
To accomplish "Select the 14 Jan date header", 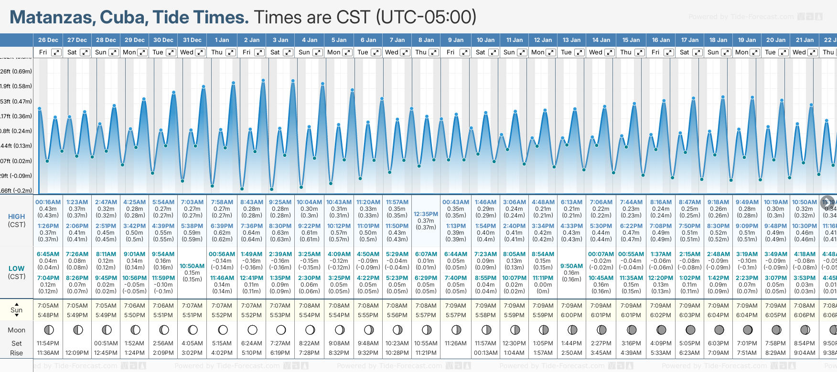I will click(x=601, y=40).
